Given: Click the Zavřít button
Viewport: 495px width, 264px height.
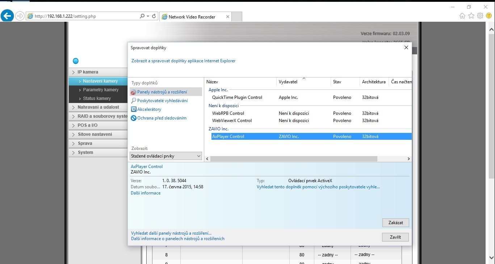Looking at the screenshot, I should pos(395,237).
